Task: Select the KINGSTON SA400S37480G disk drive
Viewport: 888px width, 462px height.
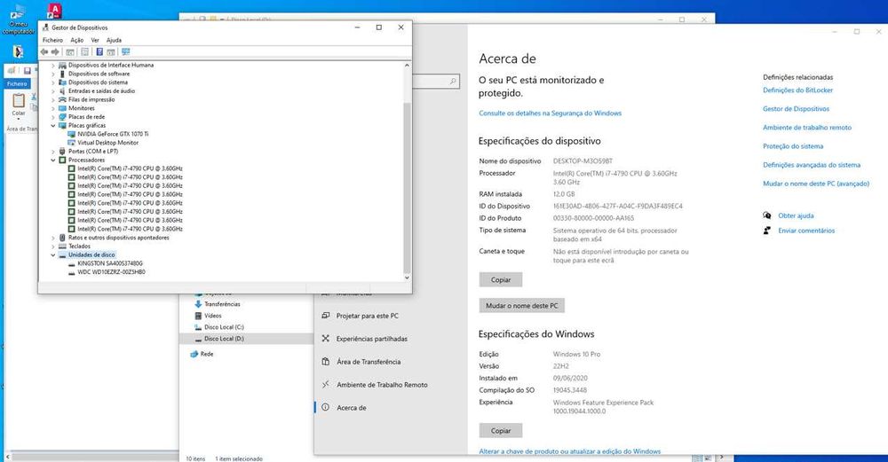Action: [110, 263]
